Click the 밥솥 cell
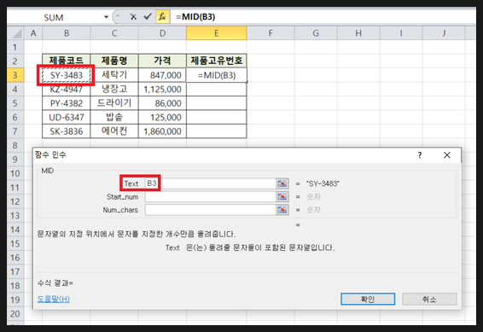The height and width of the screenshot is (332, 483). click(x=114, y=117)
